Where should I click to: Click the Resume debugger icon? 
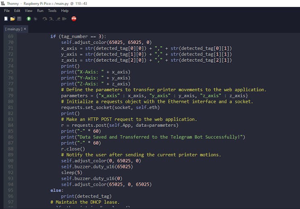click(x=64, y=19)
